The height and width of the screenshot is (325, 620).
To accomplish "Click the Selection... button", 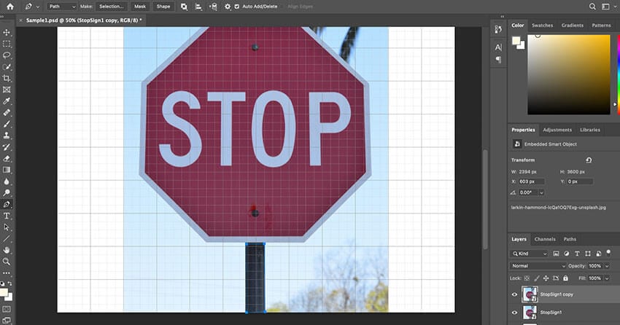I will (x=111, y=7).
